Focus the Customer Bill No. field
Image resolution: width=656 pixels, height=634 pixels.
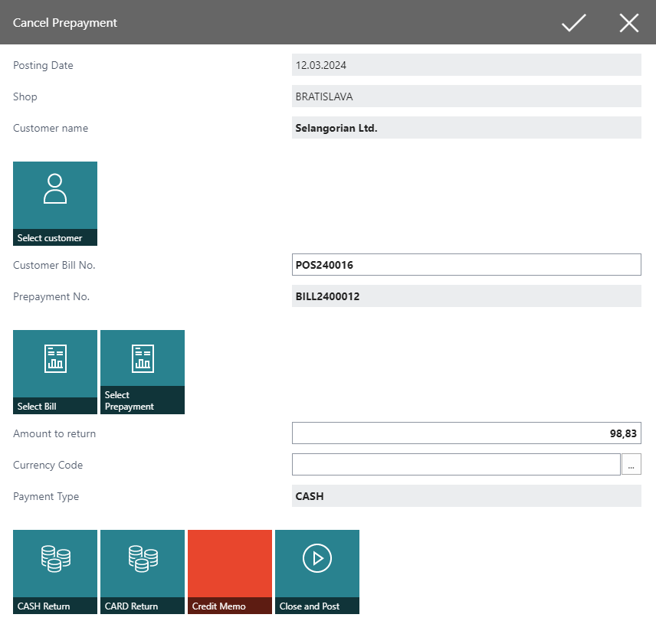click(467, 265)
